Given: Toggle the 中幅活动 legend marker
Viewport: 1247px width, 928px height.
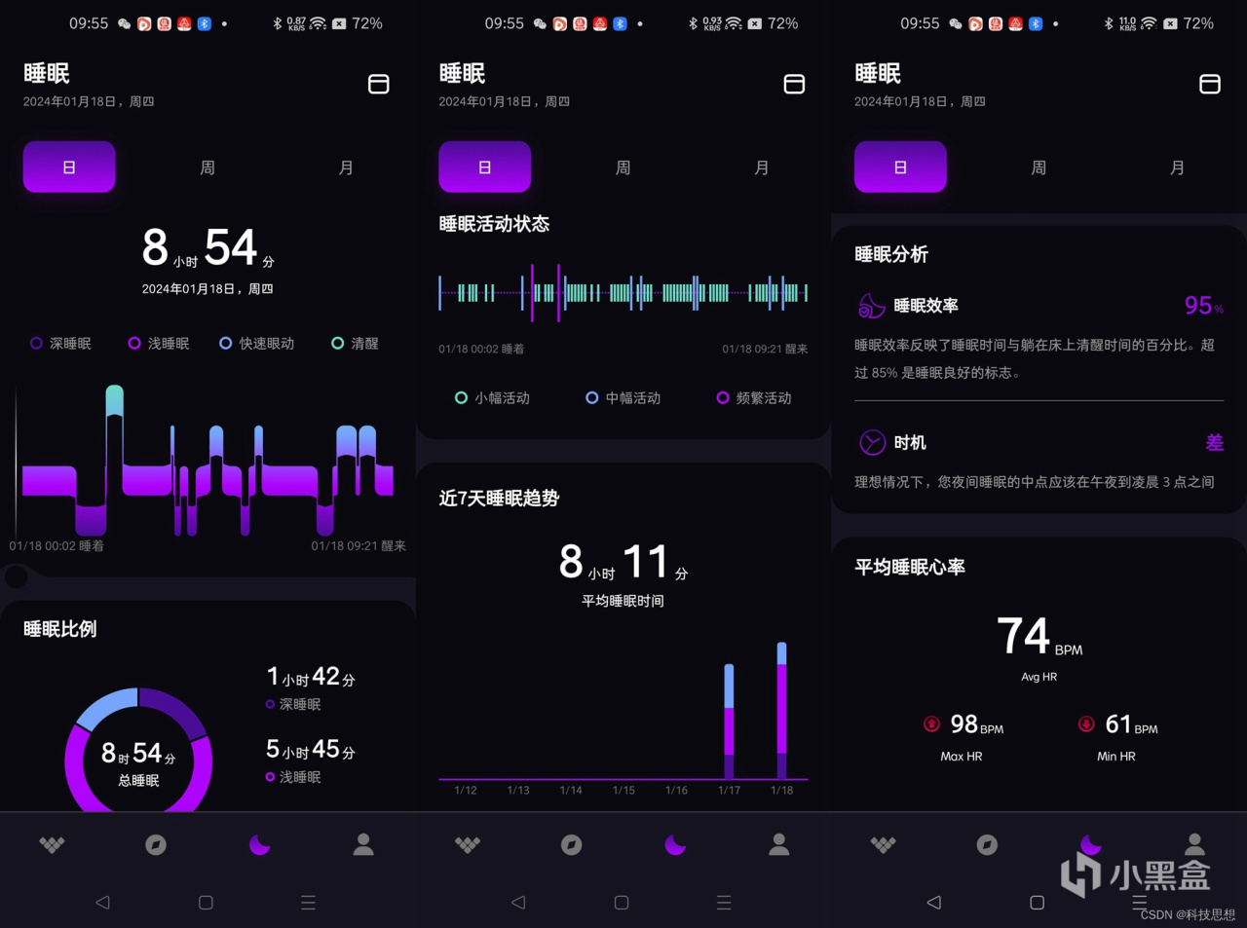Looking at the screenshot, I should 591,397.
